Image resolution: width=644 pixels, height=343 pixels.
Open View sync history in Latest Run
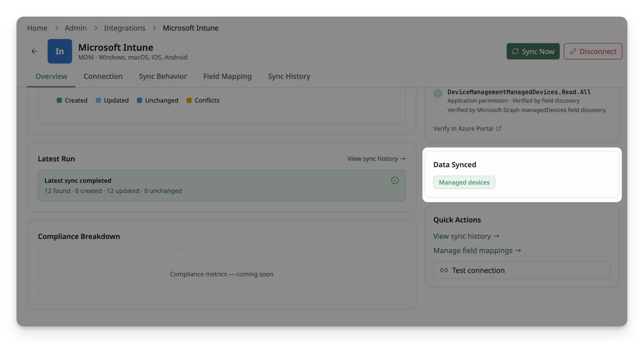[x=376, y=159]
